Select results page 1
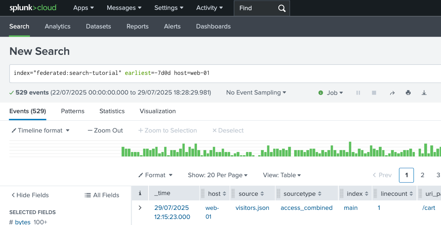Image resolution: width=441 pixels, height=225 pixels. (406, 175)
